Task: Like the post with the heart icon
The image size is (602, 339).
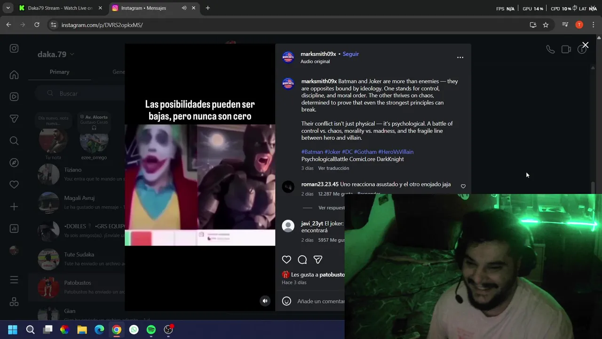Action: pyautogui.click(x=286, y=259)
